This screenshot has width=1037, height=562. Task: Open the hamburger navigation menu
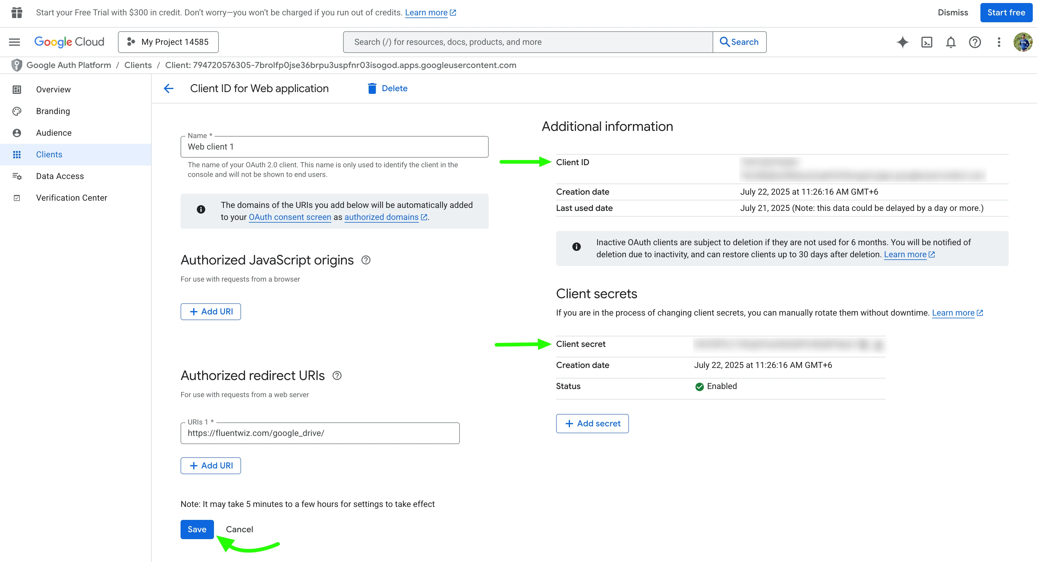14,42
